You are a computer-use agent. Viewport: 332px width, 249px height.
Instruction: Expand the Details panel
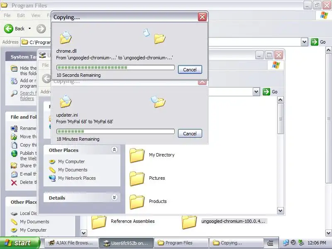pyautogui.click(x=115, y=198)
